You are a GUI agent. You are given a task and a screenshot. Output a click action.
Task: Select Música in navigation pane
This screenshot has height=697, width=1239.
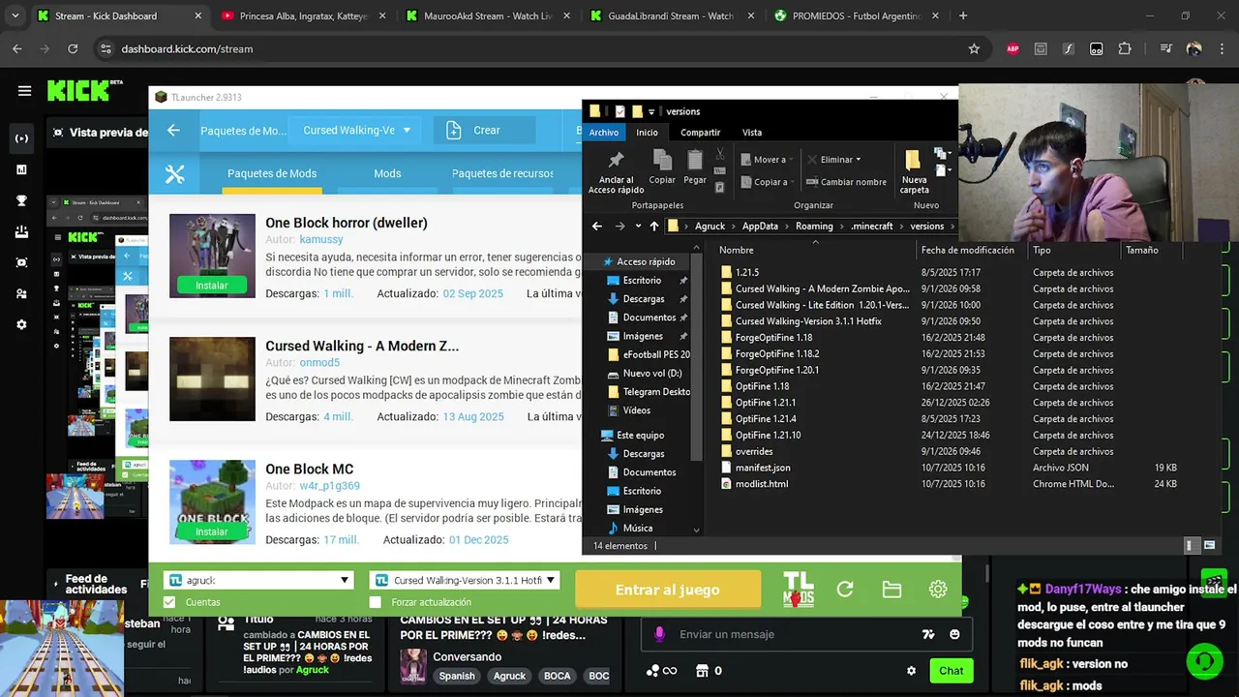637,529
